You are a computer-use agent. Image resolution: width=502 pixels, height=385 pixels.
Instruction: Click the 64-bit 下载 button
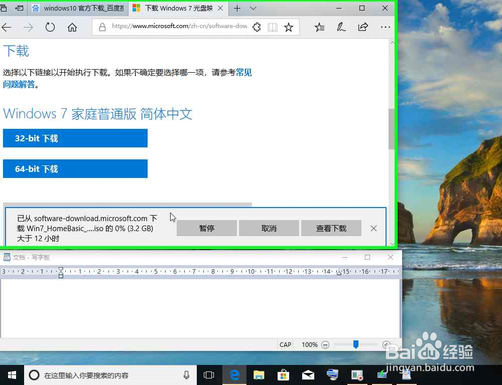pyautogui.click(x=75, y=169)
